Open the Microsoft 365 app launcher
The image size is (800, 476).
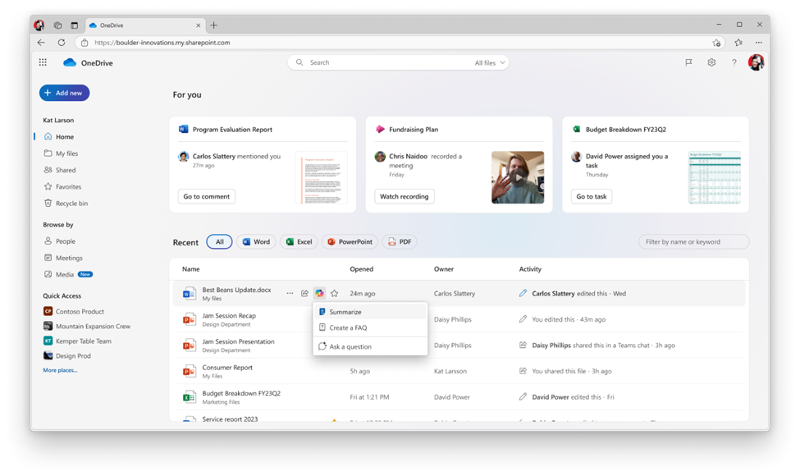43,62
